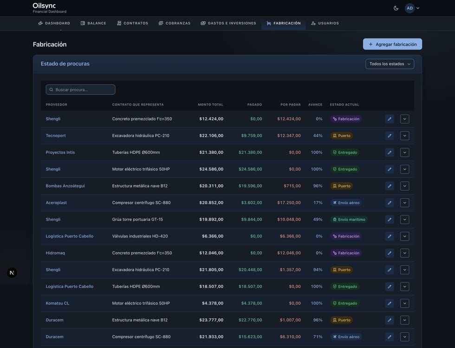Expand the Komatsu CL row
The height and width of the screenshot is (348, 455).
click(404, 303)
